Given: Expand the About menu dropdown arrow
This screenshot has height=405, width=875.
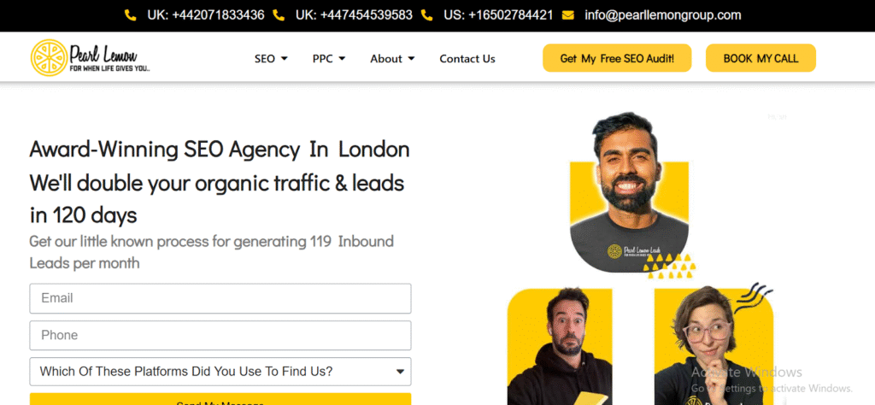Looking at the screenshot, I should coord(411,59).
